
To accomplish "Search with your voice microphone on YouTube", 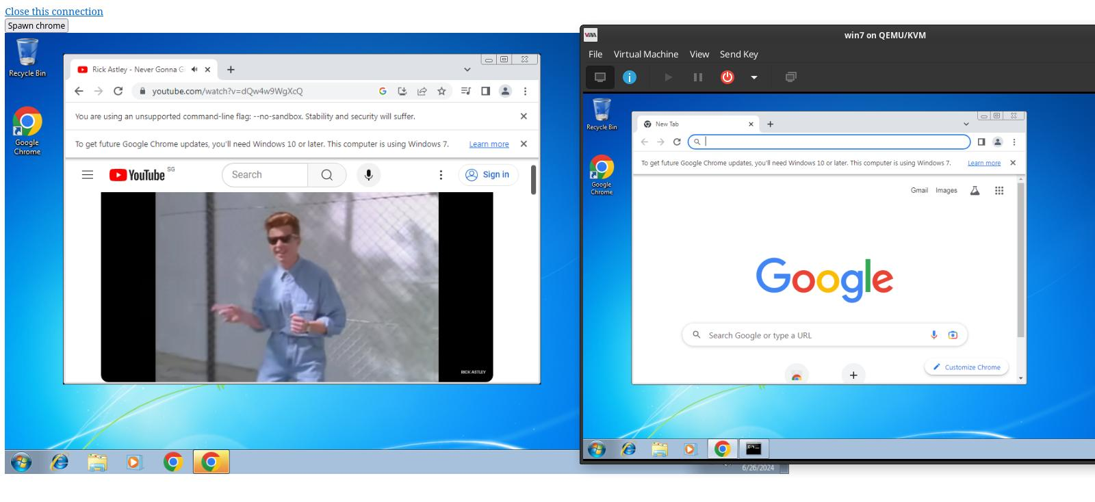I will [x=368, y=175].
